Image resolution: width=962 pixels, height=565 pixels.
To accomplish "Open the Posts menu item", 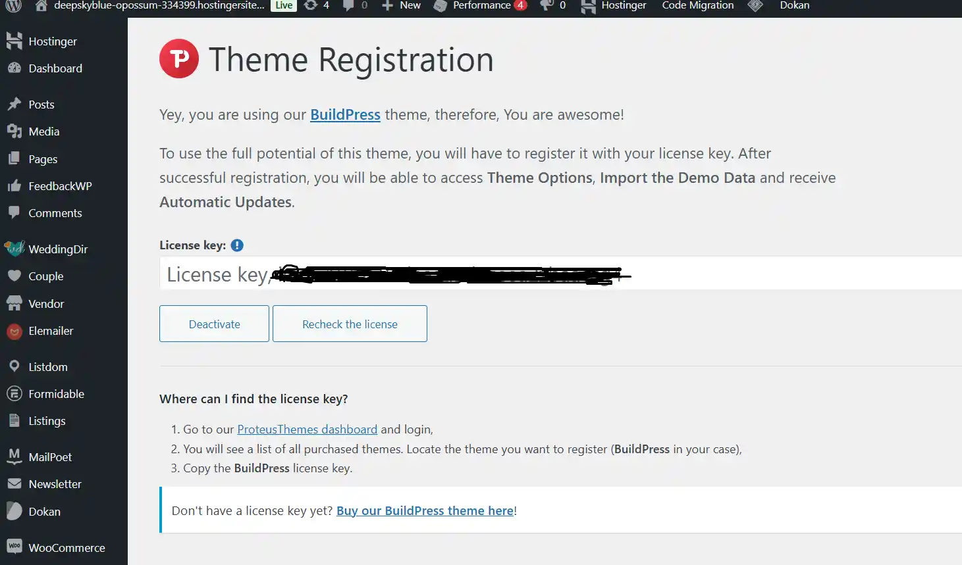I will 41,104.
